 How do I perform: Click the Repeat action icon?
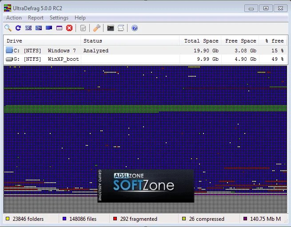coord(18,28)
